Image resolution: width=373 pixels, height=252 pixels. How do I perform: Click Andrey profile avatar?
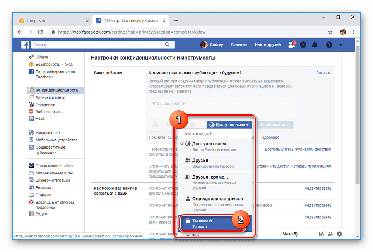[204, 45]
